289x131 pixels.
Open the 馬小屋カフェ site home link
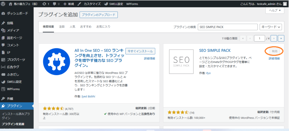[23, 4]
